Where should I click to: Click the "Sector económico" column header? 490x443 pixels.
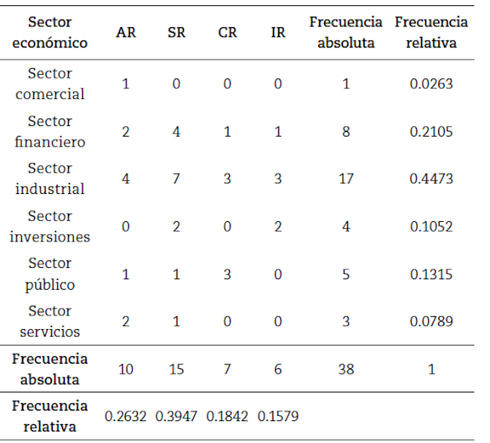point(50,32)
